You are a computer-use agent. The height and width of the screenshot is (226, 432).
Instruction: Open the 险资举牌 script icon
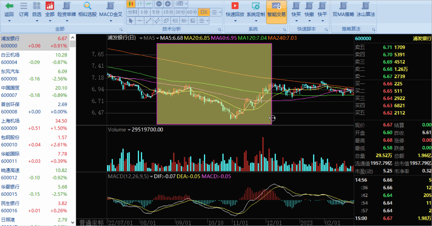click(x=67, y=6)
